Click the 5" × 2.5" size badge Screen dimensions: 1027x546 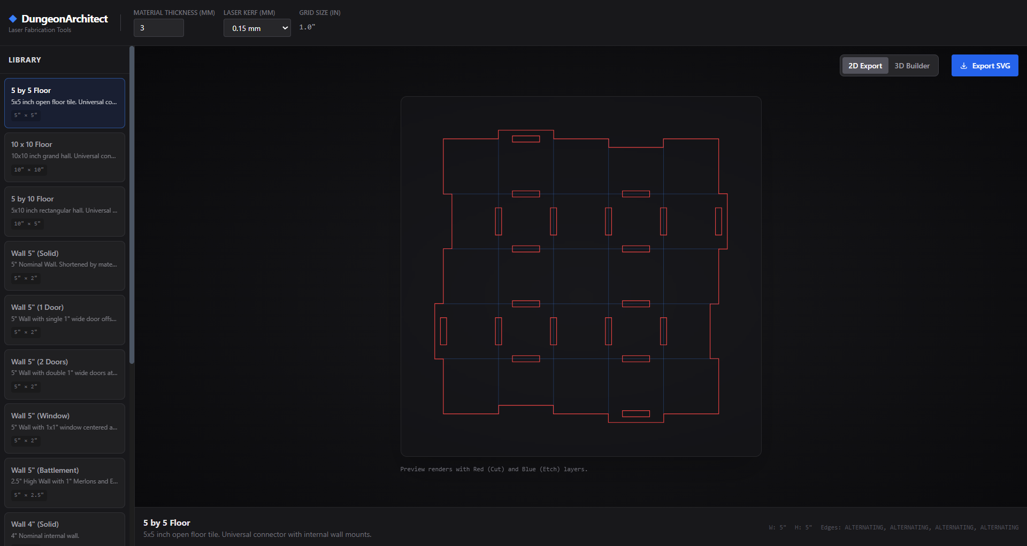pos(29,495)
